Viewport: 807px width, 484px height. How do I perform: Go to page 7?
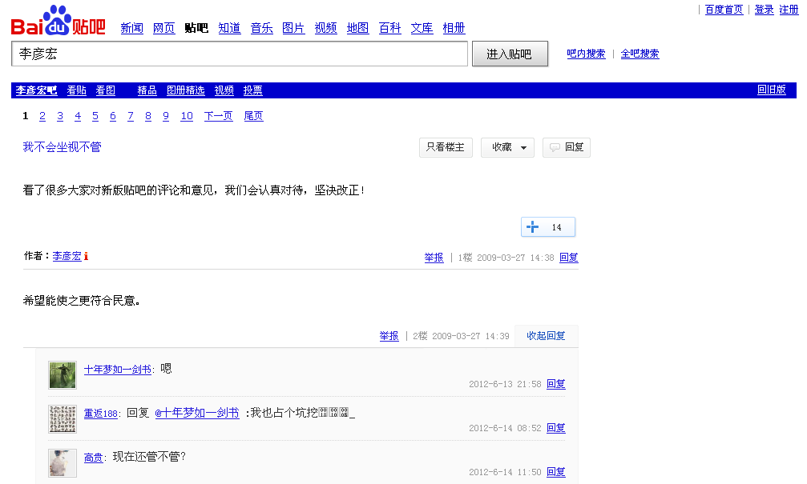click(131, 116)
